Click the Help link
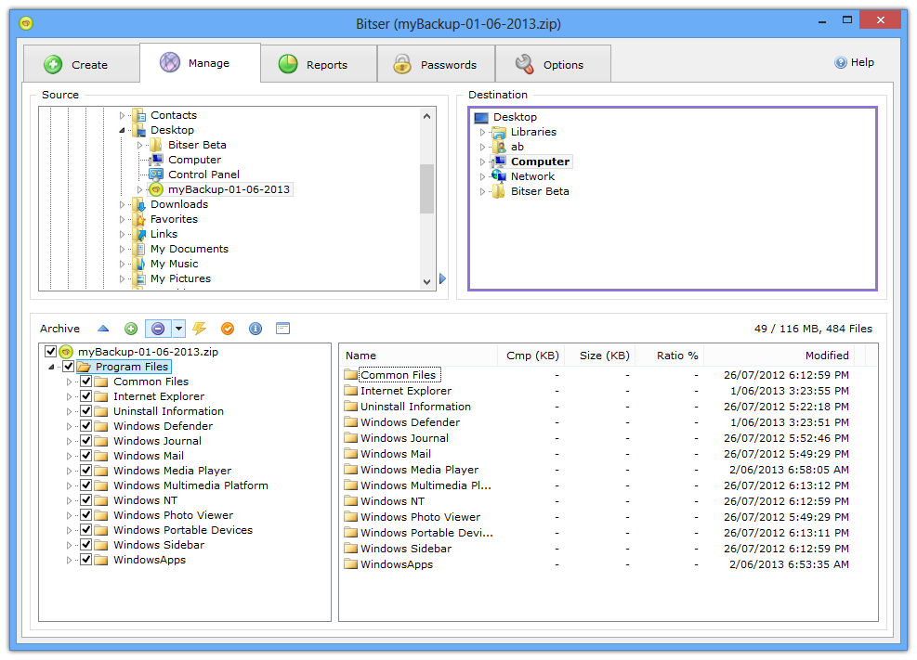917x660 pixels. 854,62
